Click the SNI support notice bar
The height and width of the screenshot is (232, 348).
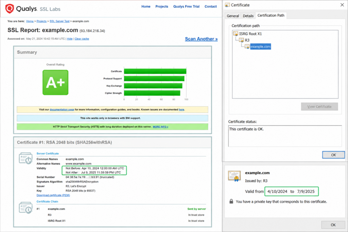pos(112,118)
